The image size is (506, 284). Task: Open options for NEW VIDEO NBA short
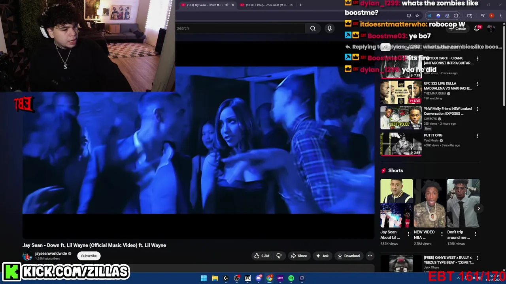[442, 234]
